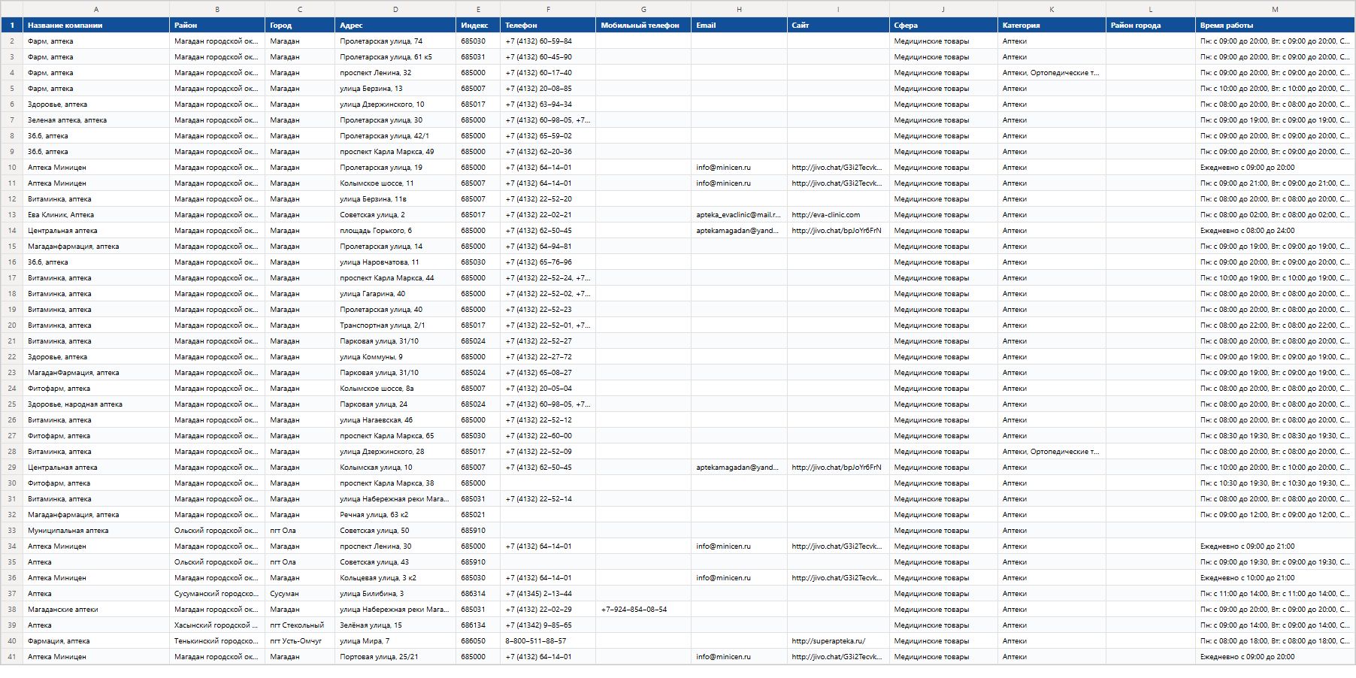Click the 'Категория' header cell
The image size is (1356, 678).
1052,26
